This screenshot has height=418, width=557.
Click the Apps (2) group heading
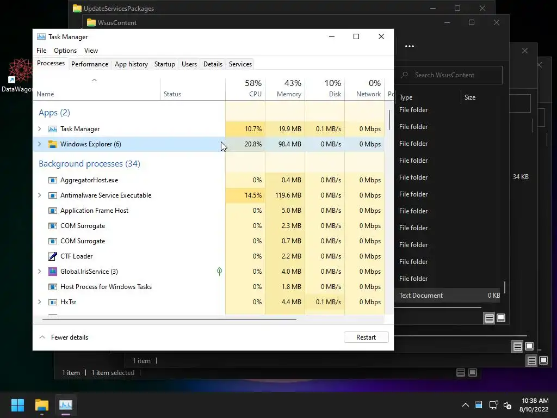(54, 113)
